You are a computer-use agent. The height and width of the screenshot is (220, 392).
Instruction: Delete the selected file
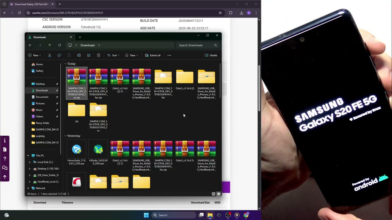pyautogui.click(x=99, y=55)
